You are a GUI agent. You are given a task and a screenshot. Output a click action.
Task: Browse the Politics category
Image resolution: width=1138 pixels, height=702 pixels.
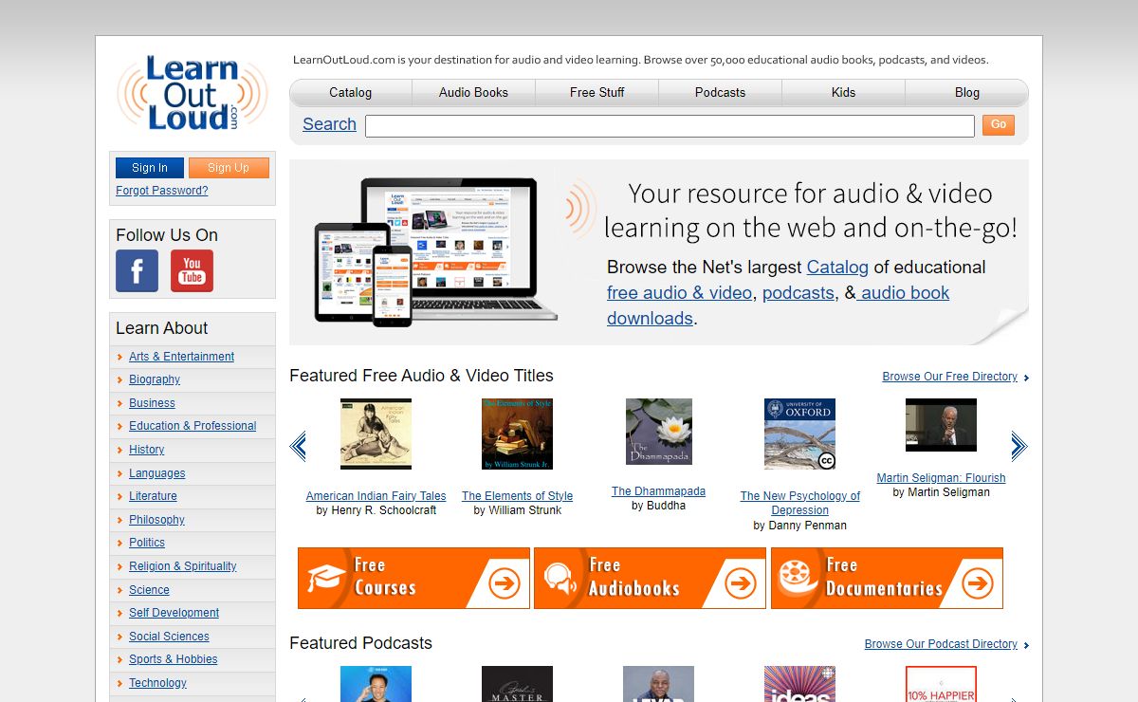(147, 543)
